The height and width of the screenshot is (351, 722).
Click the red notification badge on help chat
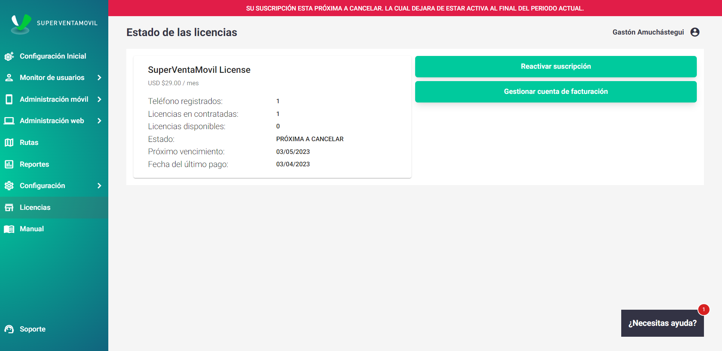coord(704,309)
